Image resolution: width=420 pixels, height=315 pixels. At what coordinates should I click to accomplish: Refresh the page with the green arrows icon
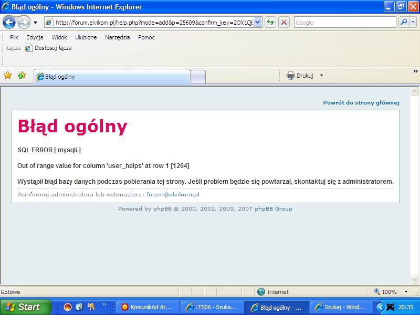tap(270, 22)
